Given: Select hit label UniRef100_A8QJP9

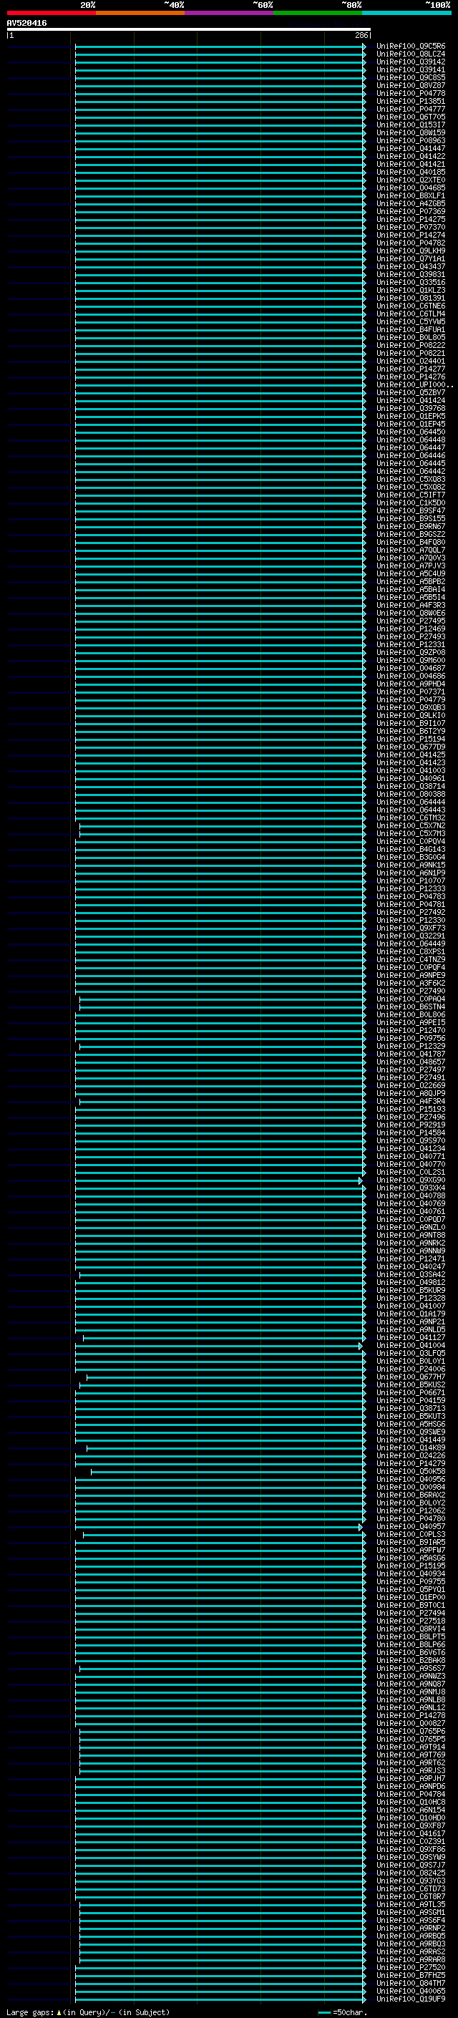Looking at the screenshot, I should point(410,1094).
